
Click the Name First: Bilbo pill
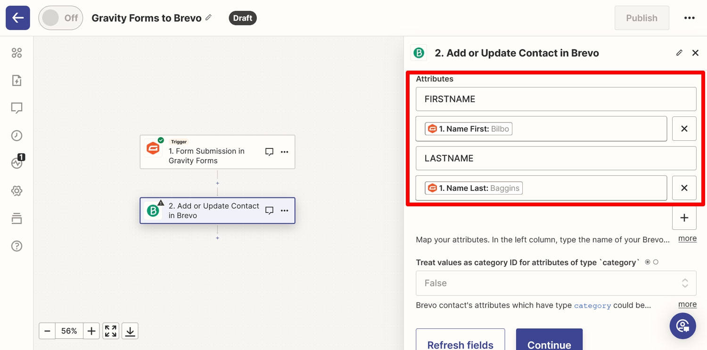[x=469, y=129]
